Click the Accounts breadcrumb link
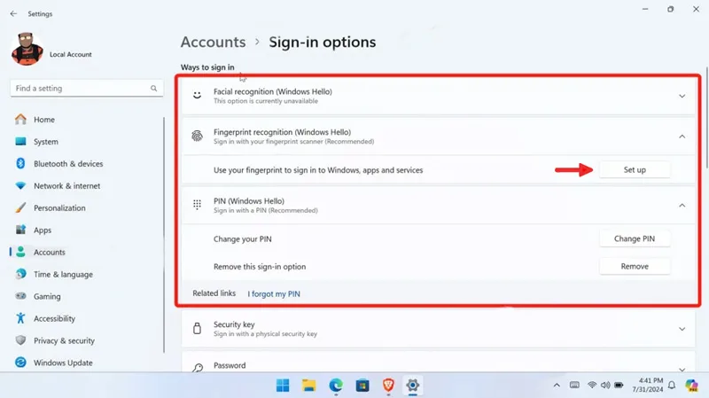The image size is (709, 398). pyautogui.click(x=213, y=42)
